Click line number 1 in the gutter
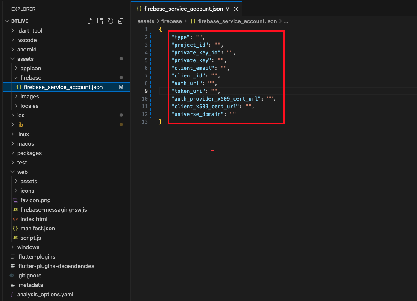This screenshot has height=301, width=417. 146,29
